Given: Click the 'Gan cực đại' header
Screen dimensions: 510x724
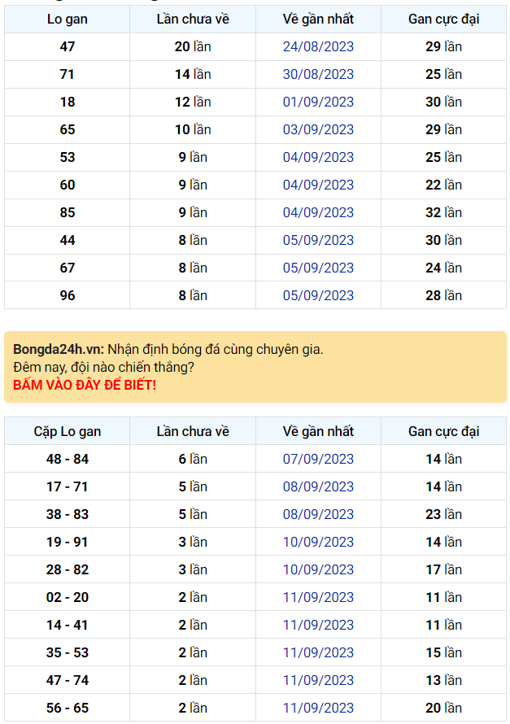Looking at the screenshot, I should pyautogui.click(x=443, y=19).
